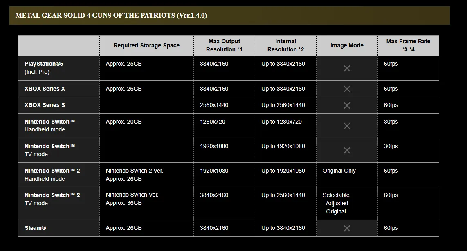Click the Image Mode column header

(x=347, y=45)
